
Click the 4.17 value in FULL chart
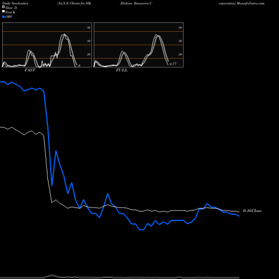click(x=173, y=64)
